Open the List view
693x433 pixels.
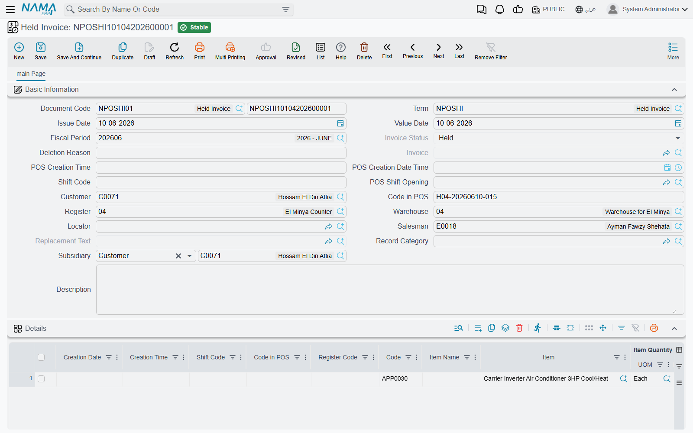(x=321, y=51)
